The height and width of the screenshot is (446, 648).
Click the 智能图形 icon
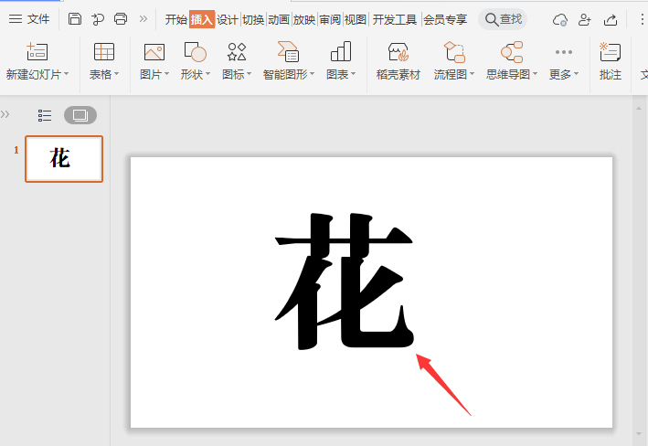pos(288,52)
